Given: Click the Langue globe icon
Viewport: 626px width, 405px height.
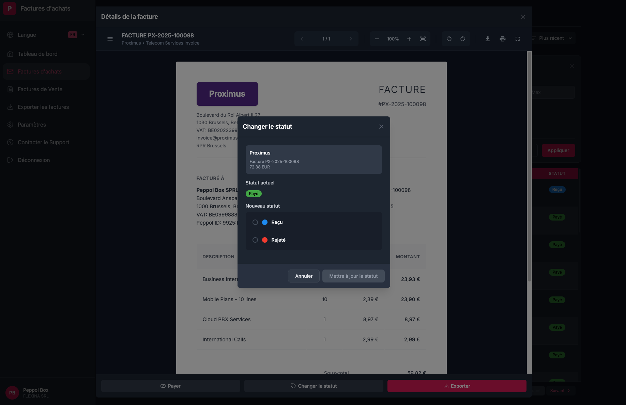Looking at the screenshot, I should [x=10, y=35].
